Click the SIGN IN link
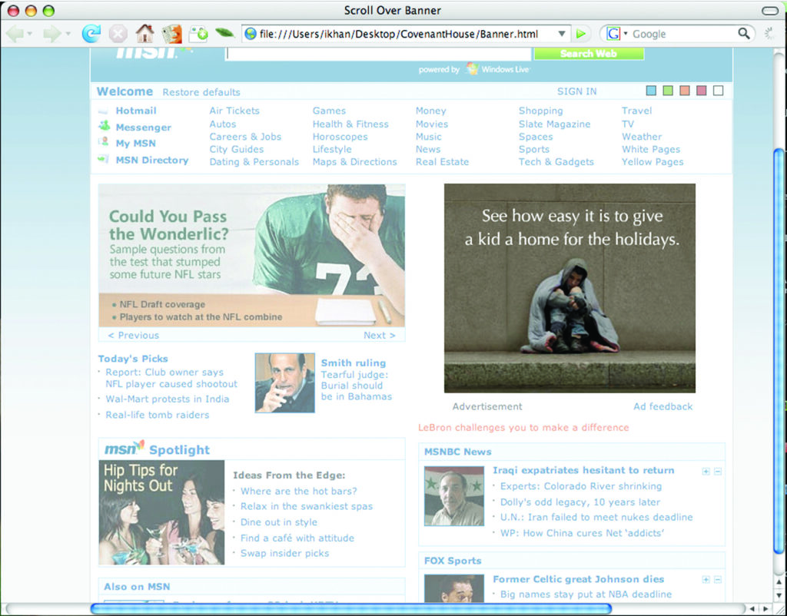 576,91
